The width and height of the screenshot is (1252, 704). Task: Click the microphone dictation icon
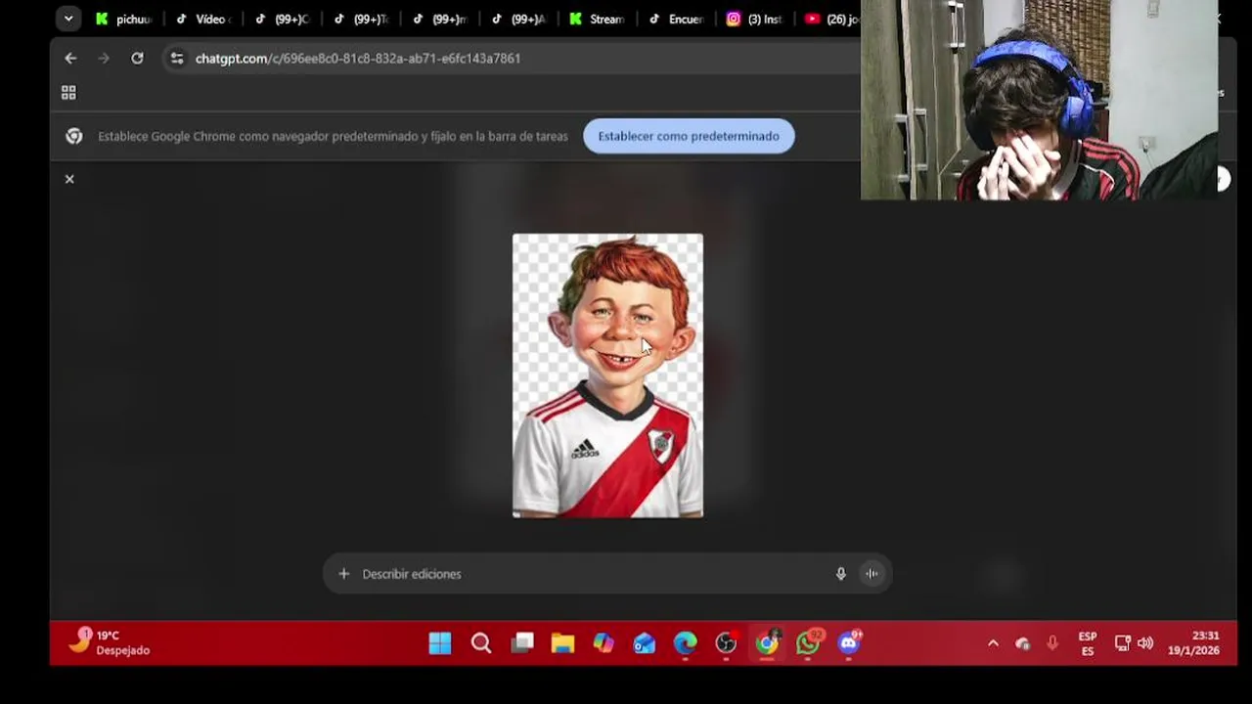coord(840,574)
